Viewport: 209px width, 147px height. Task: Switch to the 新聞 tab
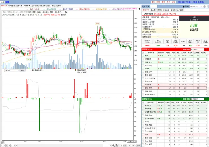tap(160, 10)
